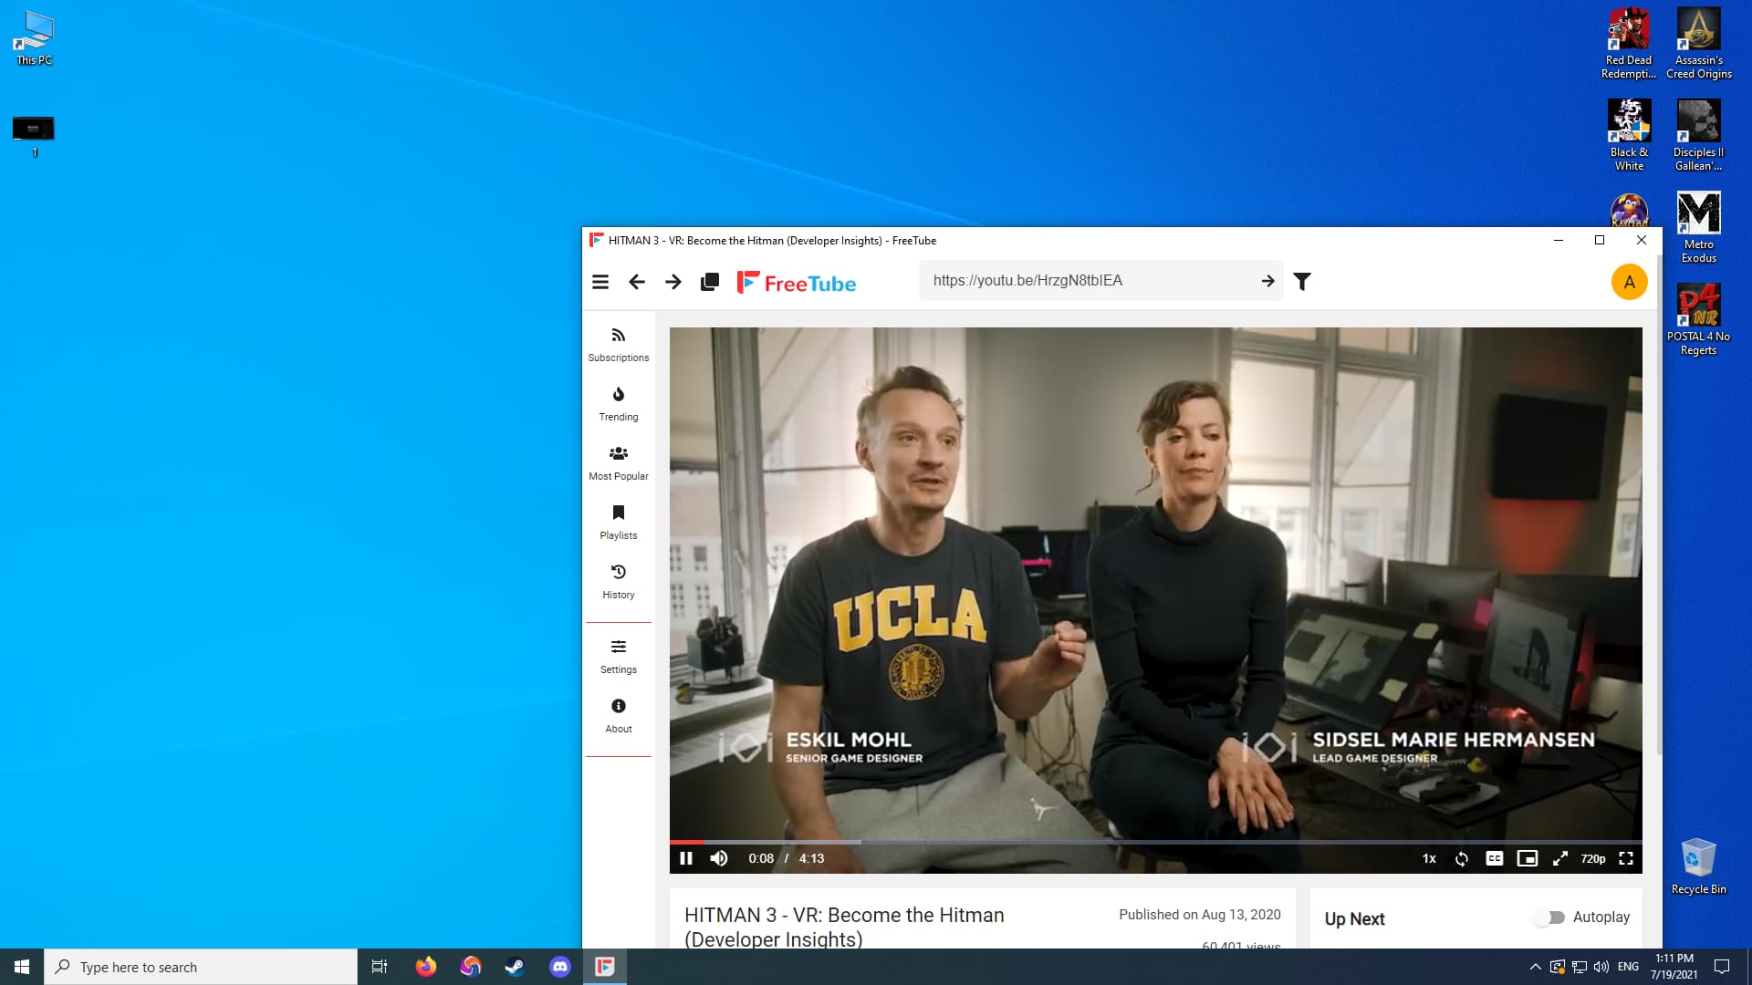Switch the ENG input language
The image size is (1752, 985).
(1628, 967)
